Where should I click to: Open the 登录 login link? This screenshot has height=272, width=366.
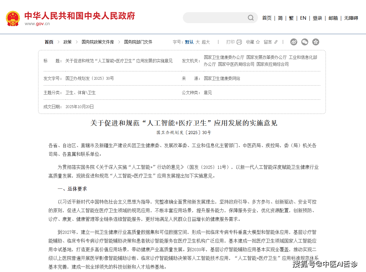pos(317,18)
